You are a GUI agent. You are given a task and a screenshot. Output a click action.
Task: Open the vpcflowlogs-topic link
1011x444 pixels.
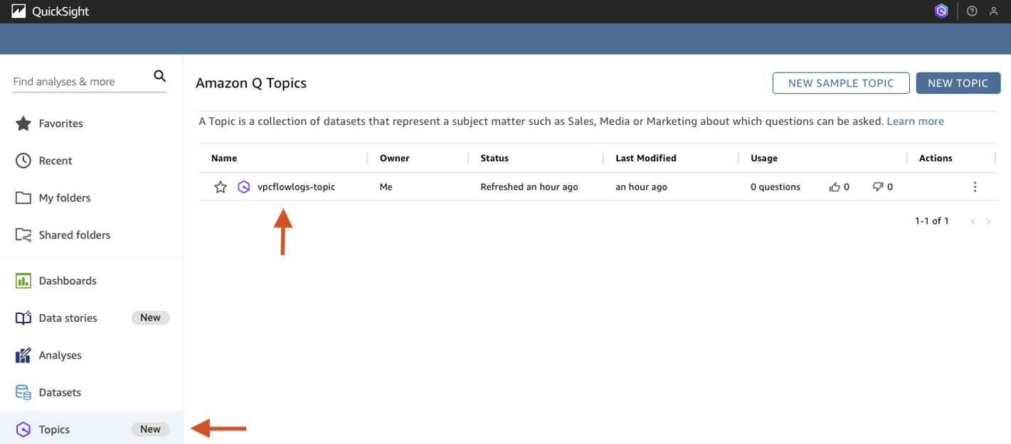(296, 187)
